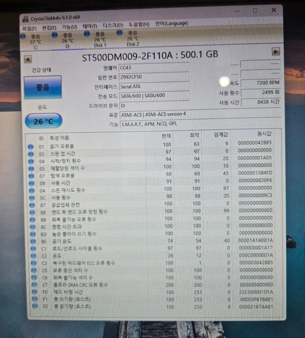Click the interface field Serial ATA
Viewport: 305px width, 338px height.
pos(154,87)
